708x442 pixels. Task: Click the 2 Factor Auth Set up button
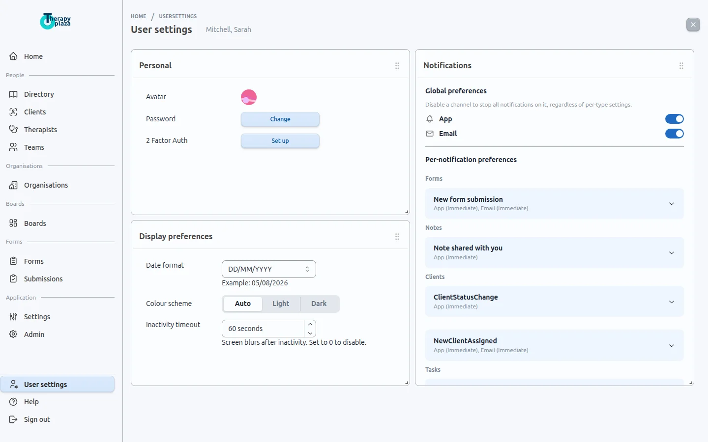(280, 141)
